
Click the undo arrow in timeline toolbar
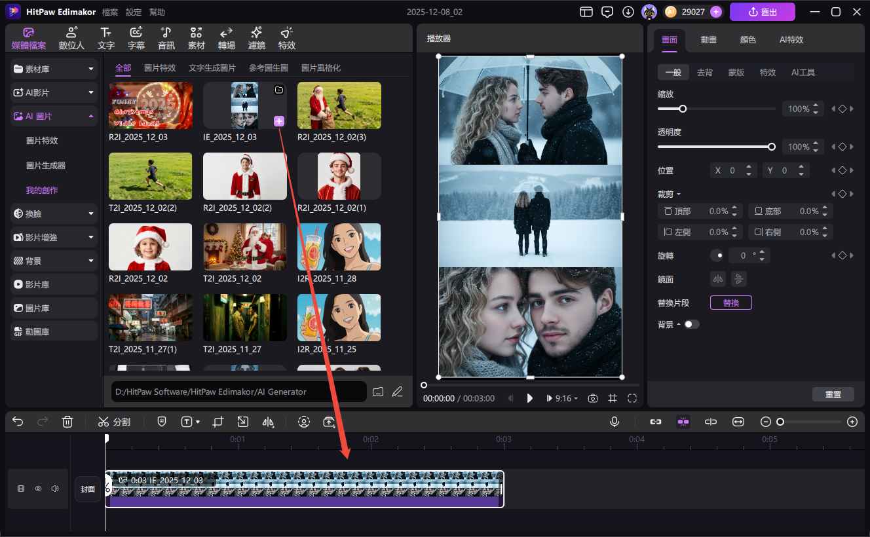[18, 422]
